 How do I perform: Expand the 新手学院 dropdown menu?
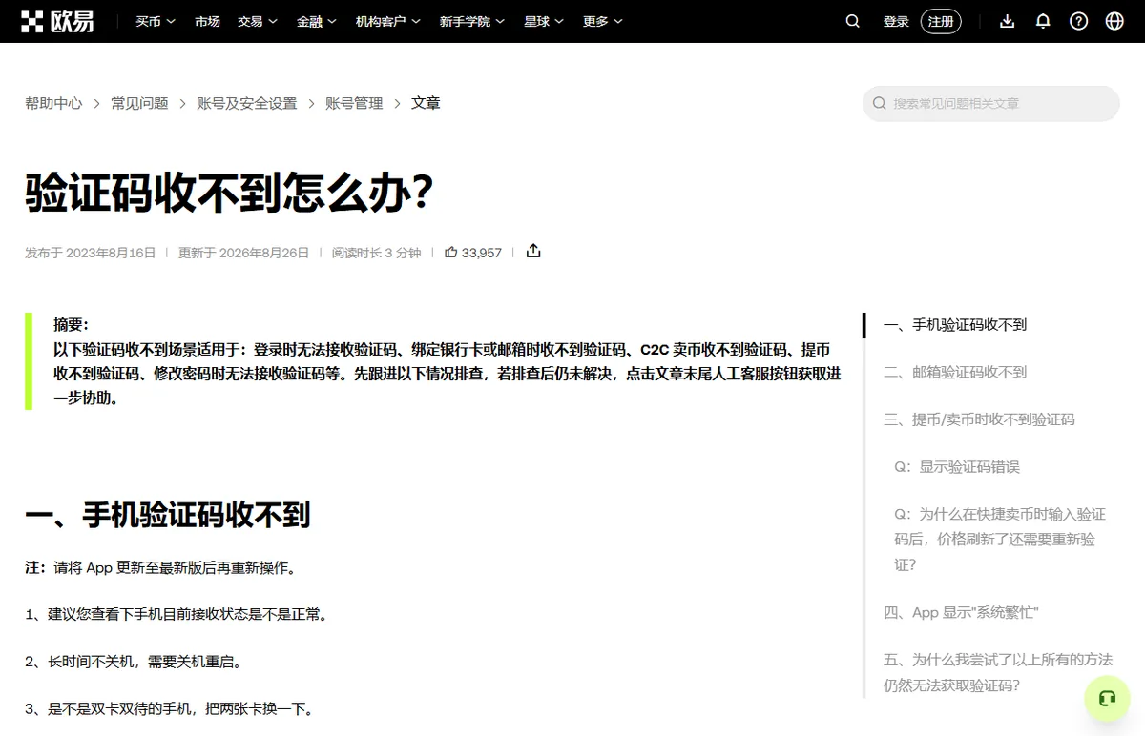472,21
